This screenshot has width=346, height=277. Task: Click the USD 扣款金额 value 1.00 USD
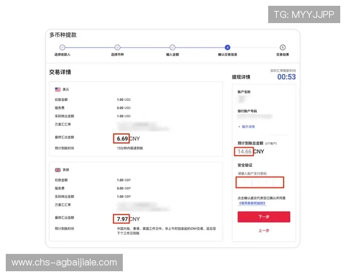point(124,100)
